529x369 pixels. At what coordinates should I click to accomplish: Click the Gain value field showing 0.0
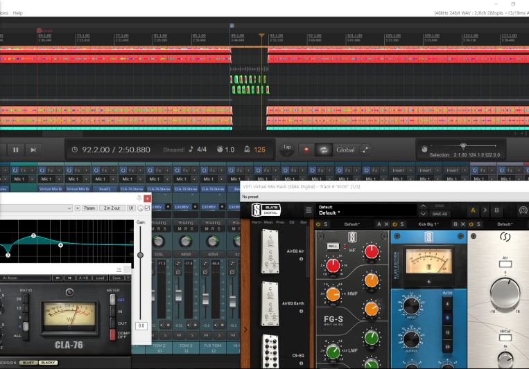141,326
